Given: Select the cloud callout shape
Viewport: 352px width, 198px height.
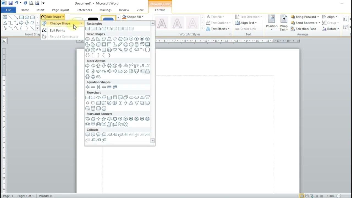Looking at the screenshot, I should (x=104, y=134).
